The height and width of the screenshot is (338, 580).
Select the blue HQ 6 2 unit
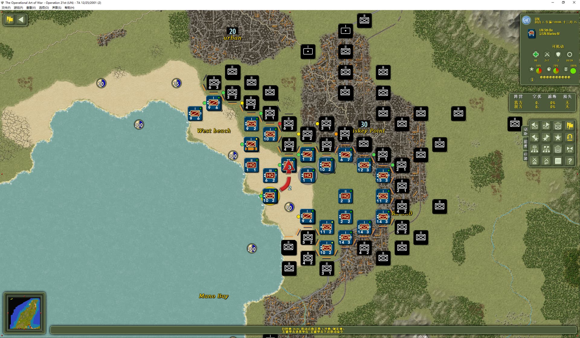(x=270, y=176)
